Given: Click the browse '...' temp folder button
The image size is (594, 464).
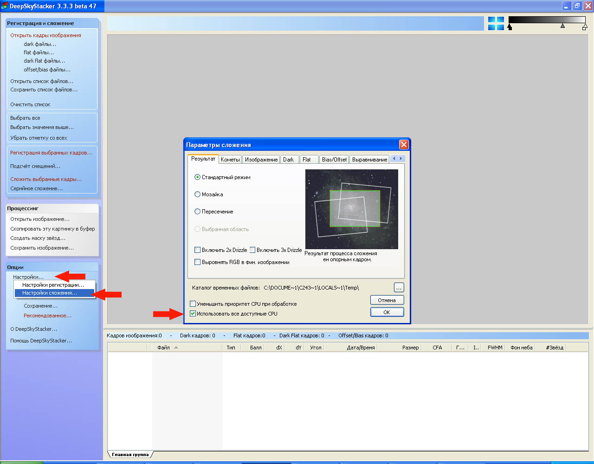Looking at the screenshot, I should tap(399, 288).
